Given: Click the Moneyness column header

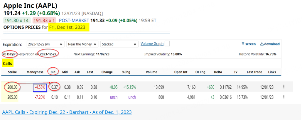Looking at the screenshot, I should coord(35,72).
